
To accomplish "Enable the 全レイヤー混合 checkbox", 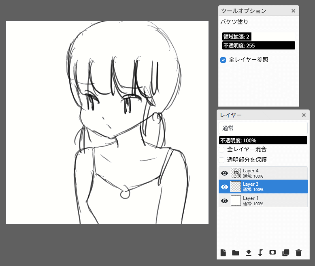I will [222, 150].
